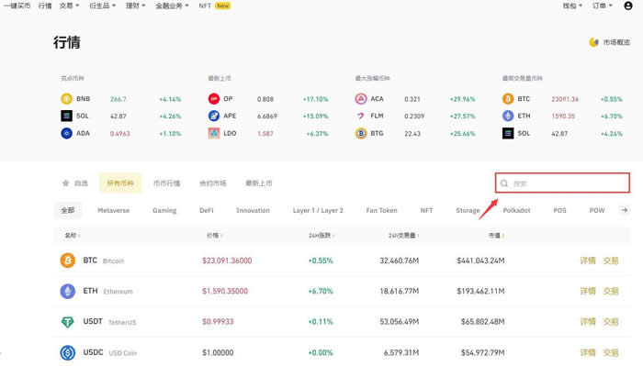Open 详情 for the BTC row
Image resolution: width=643 pixels, height=366 pixels.
point(588,261)
